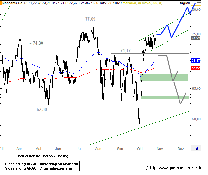Click the Okt label on time axis
Screen dimensions: 208x175
[x=140, y=149]
